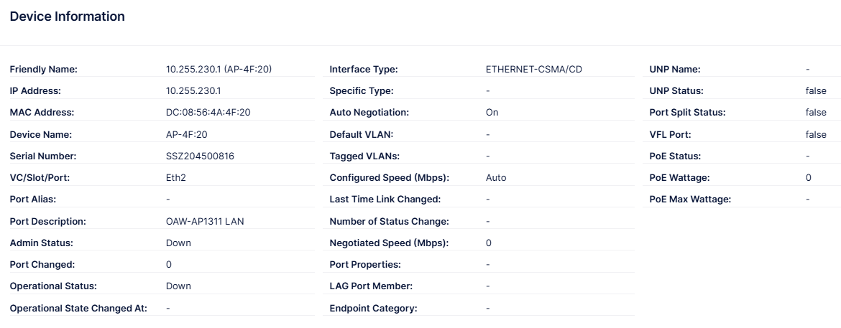Click the UNP Status false value
Screen dimensions: 841x328
click(816, 91)
